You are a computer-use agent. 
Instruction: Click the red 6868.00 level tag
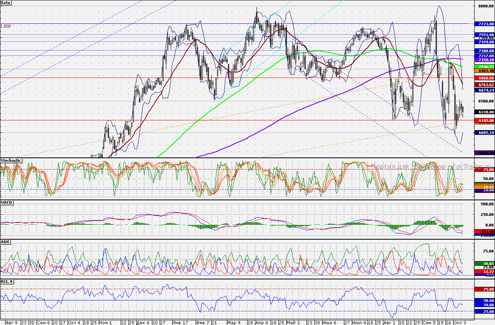(484, 78)
